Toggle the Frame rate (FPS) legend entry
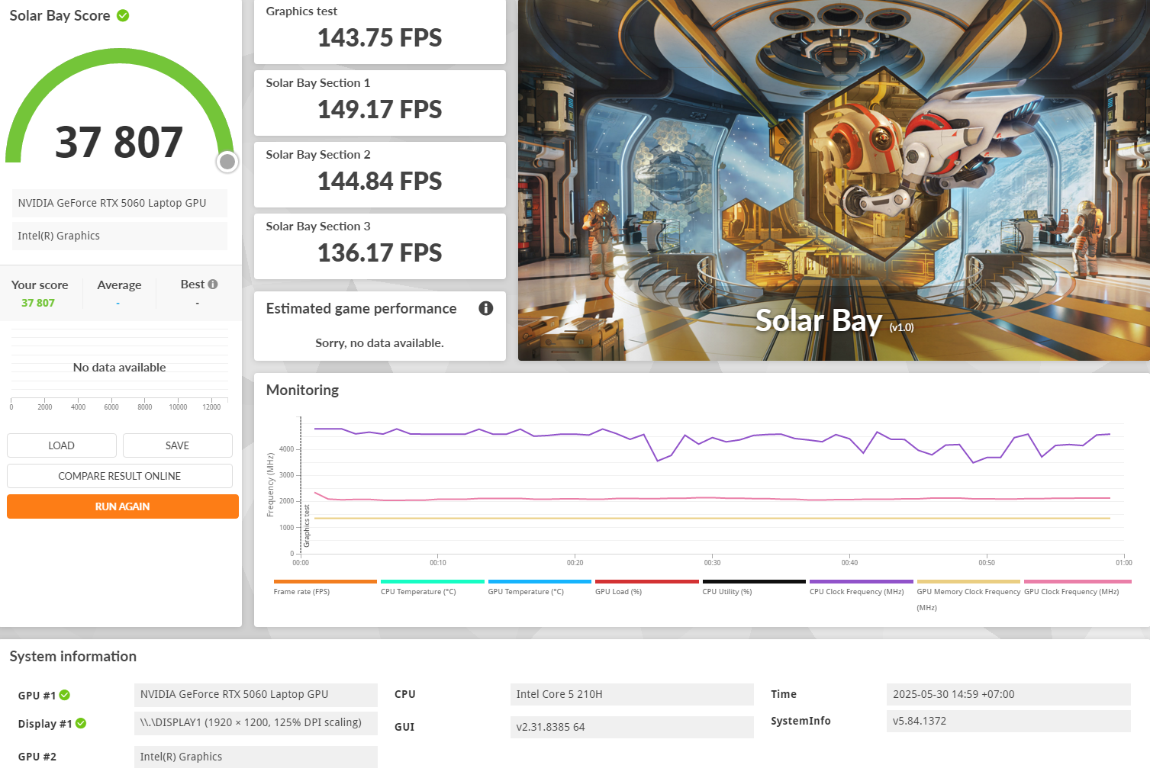This screenshot has height=778, width=1150. coord(325,587)
